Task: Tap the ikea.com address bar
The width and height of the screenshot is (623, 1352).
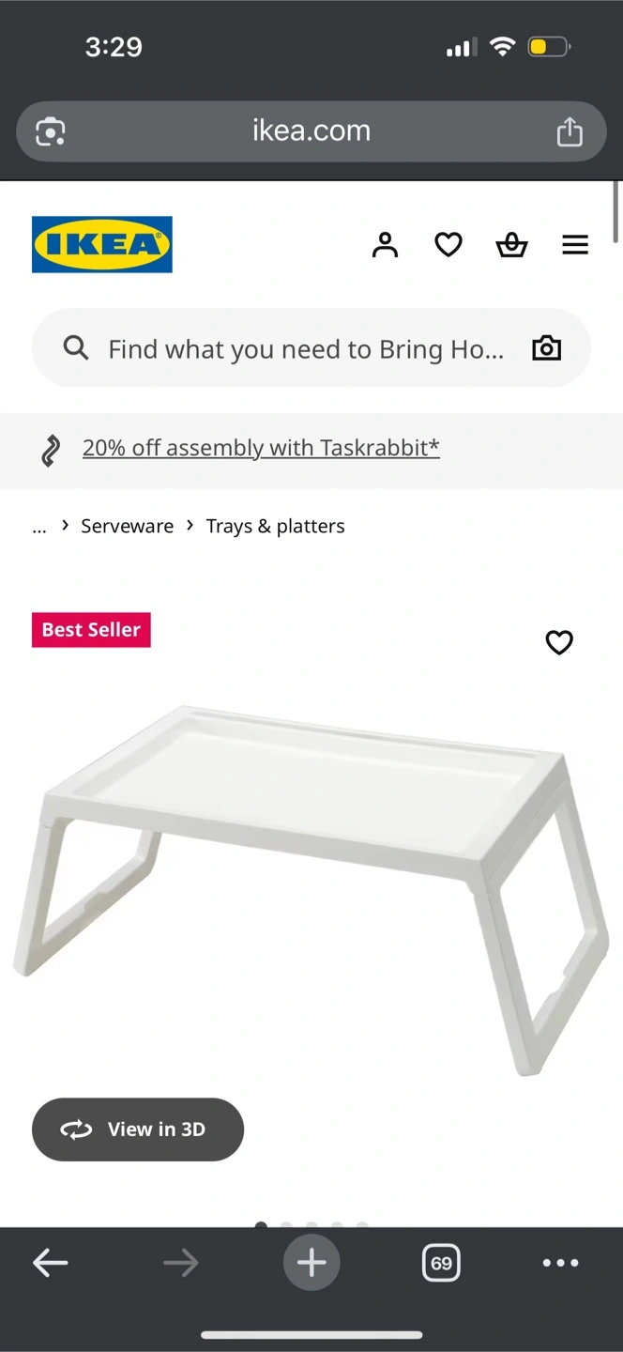Action: tap(311, 131)
